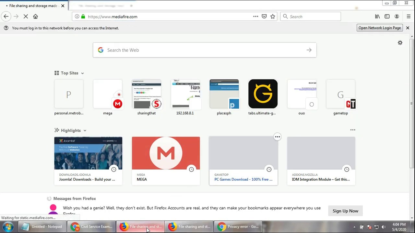
Task: Click the green padlock security icon
Action: coord(83,17)
